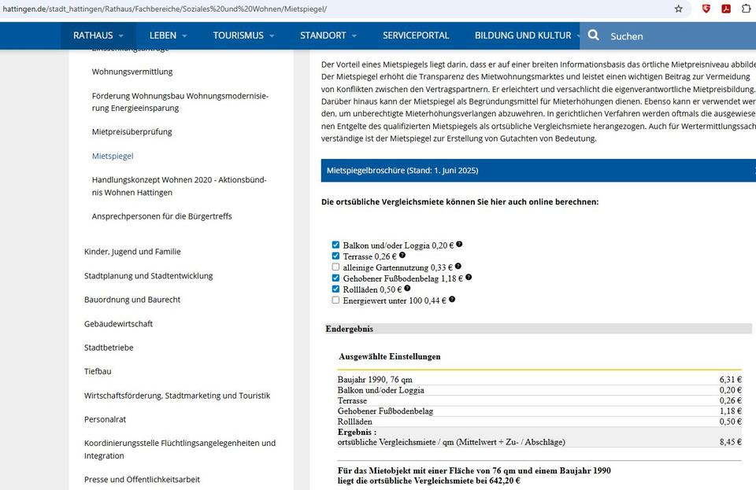Viewport: 756px width, 490px height.
Task: Uncheck the Rollläden checkbox
Action: (x=335, y=289)
